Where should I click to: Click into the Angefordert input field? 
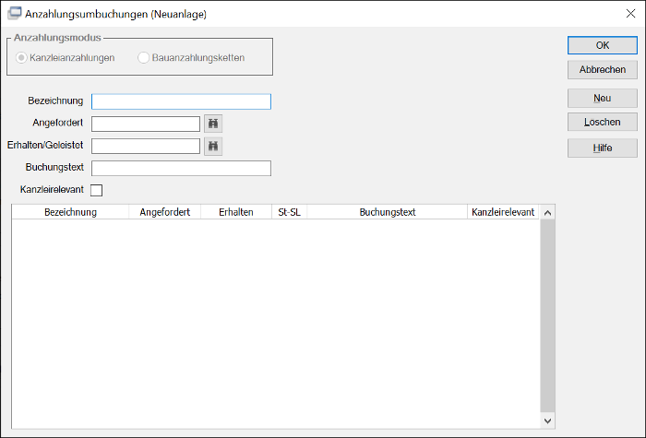pos(146,124)
